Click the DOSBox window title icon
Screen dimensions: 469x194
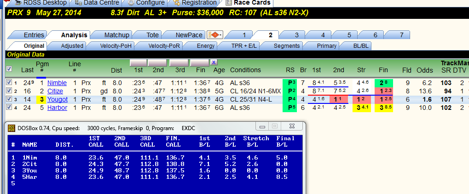coord(12,128)
